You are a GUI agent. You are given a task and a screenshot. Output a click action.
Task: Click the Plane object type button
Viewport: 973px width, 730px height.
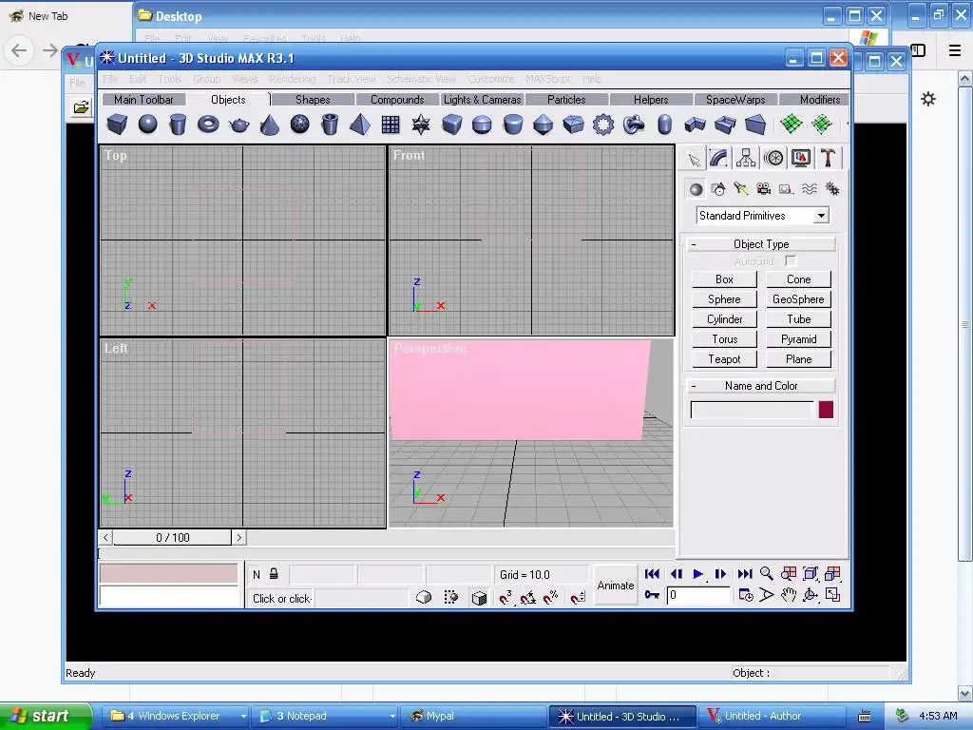point(798,358)
